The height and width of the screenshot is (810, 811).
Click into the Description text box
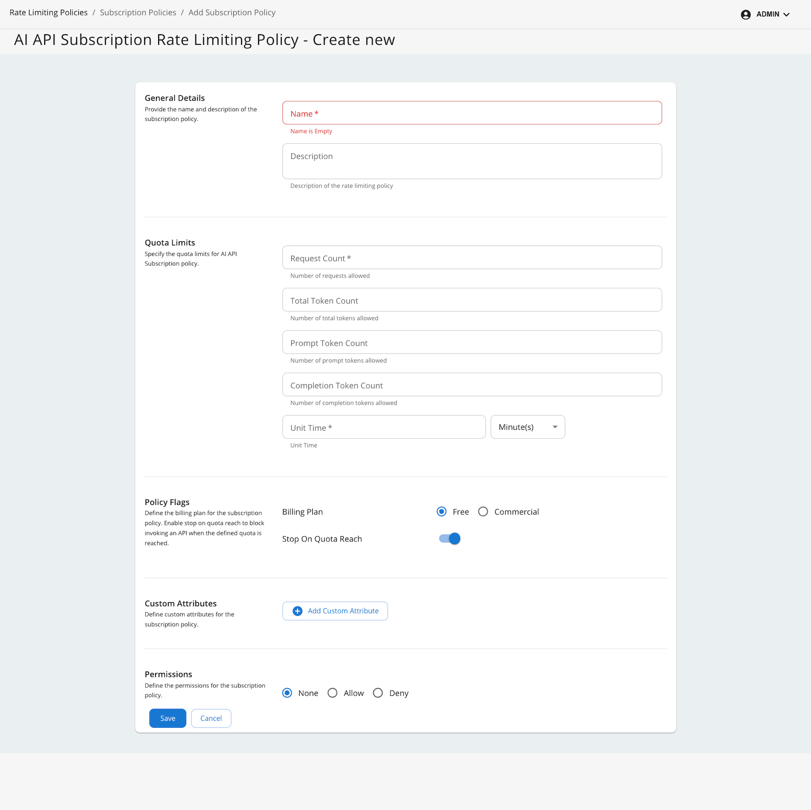(472, 161)
